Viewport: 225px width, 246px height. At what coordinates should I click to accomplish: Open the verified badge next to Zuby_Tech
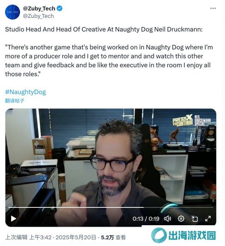tap(60, 8)
